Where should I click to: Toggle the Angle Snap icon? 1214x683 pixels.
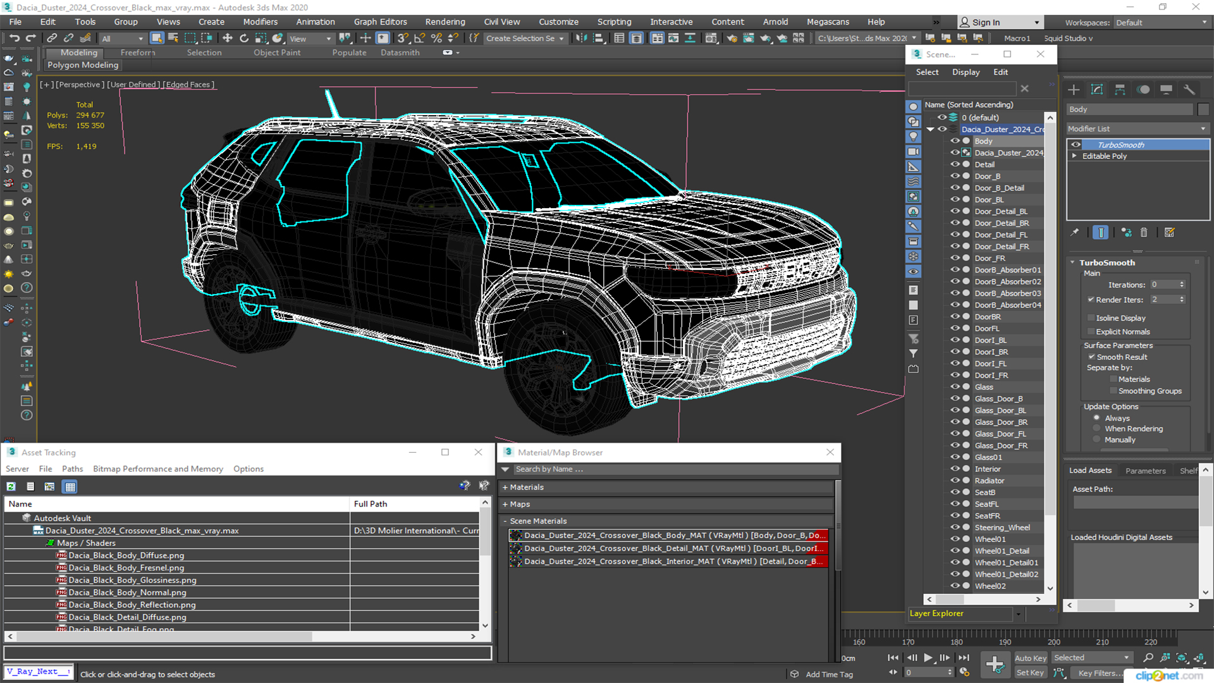tap(419, 38)
